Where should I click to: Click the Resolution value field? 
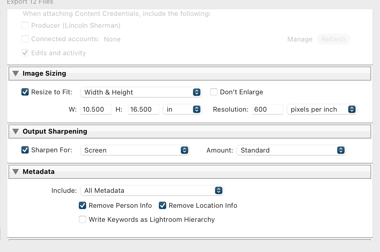pyautogui.click(x=267, y=109)
